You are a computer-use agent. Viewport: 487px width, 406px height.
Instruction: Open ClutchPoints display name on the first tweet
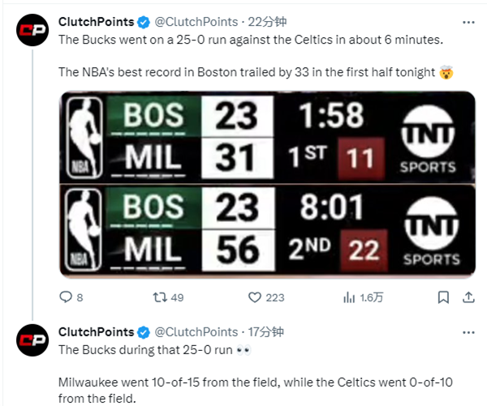click(x=96, y=21)
